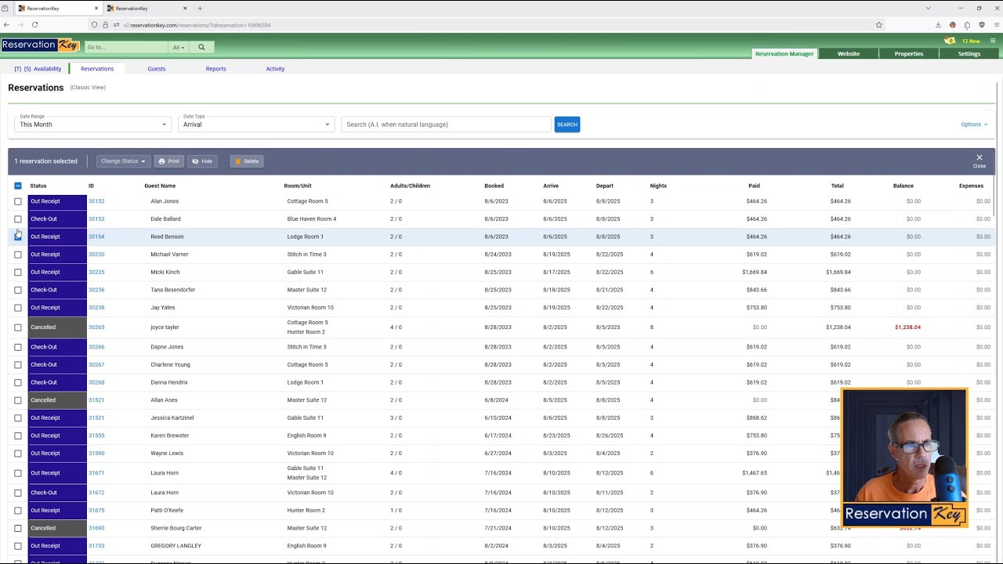This screenshot has height=564, width=1003.
Task: Open the Change Status dropdown
Action: point(122,161)
